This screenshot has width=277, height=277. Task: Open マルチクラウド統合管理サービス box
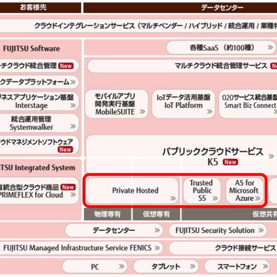182,66
